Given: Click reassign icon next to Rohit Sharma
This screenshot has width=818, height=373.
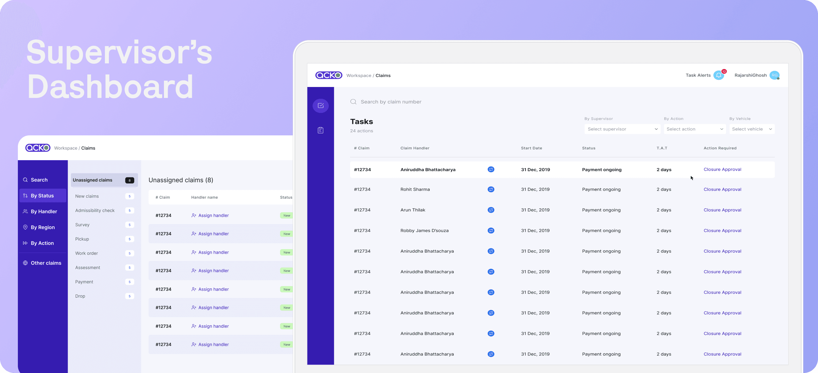Looking at the screenshot, I should coord(491,189).
